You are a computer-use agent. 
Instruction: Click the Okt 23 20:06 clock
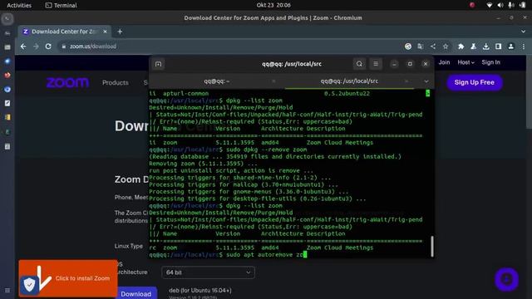273,5
